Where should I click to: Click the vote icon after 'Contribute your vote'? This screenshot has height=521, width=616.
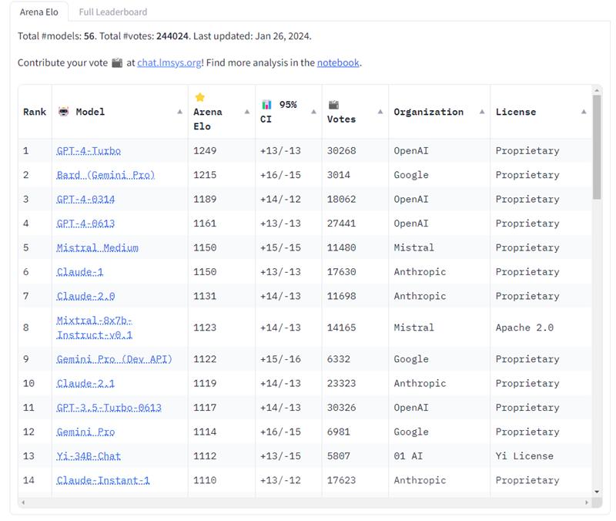(117, 63)
